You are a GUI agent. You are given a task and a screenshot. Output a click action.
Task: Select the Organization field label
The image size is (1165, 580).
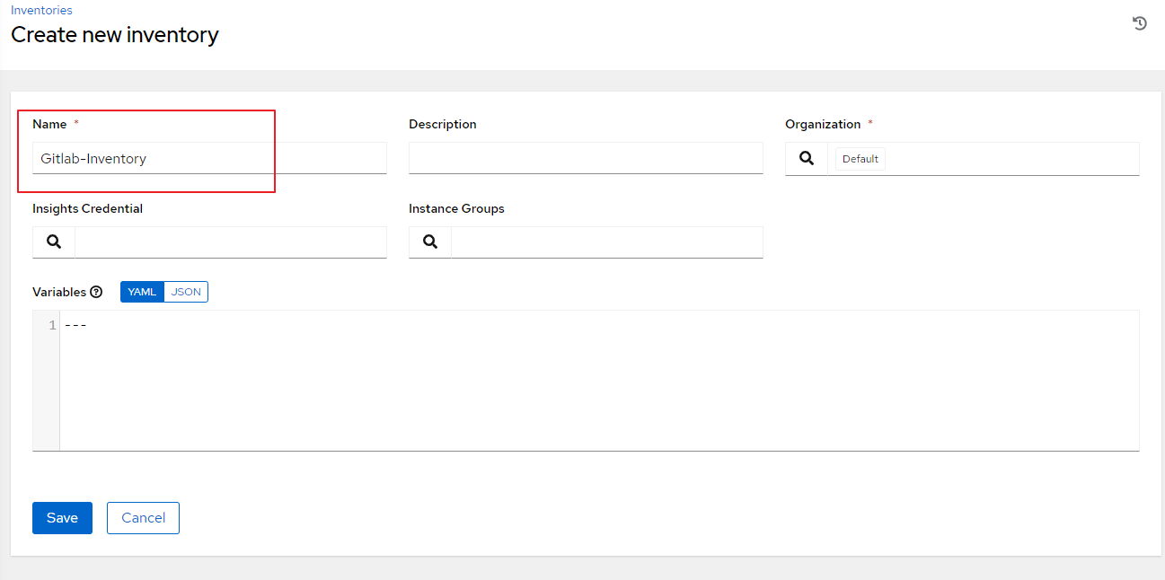pos(823,124)
